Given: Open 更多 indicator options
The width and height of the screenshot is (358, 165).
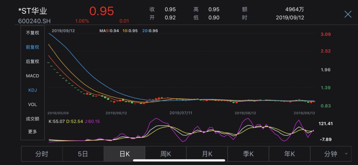Looking at the screenshot, I should [32, 132].
